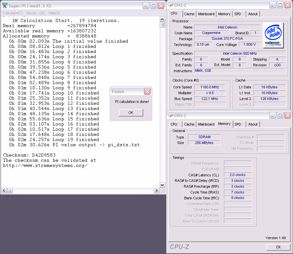Click the MMX, SSE instructions field
The image size is (293, 254).
click(x=240, y=71)
